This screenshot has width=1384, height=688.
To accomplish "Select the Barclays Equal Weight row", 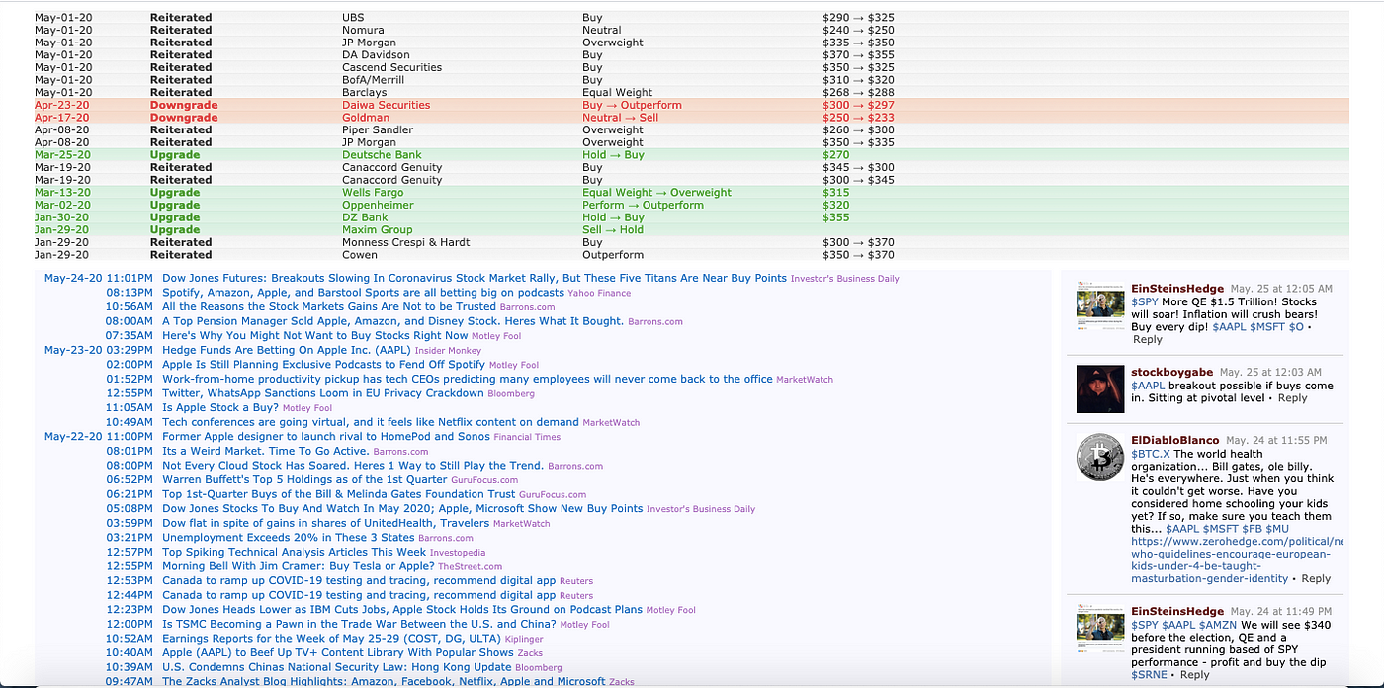I will (692, 92).
